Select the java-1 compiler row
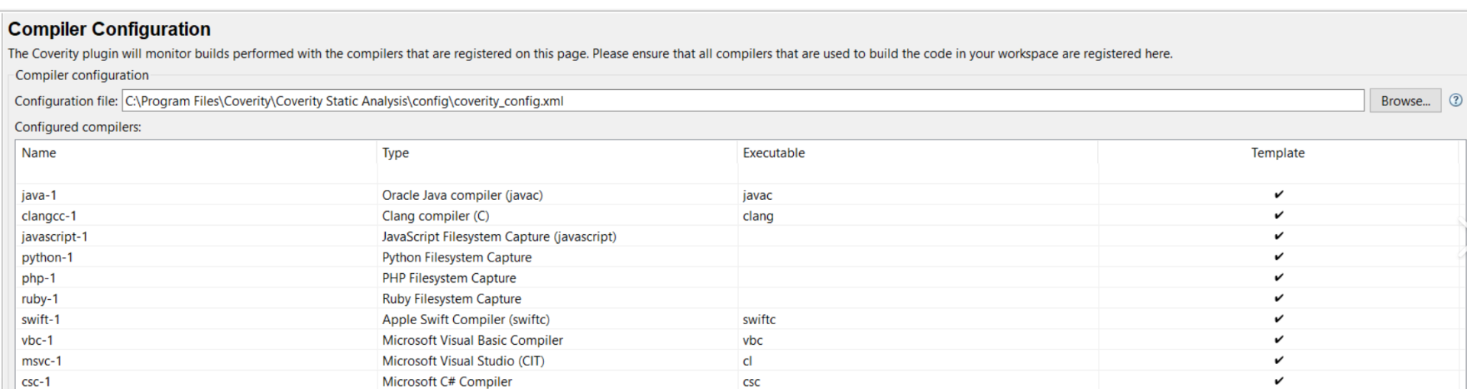 (x=737, y=194)
